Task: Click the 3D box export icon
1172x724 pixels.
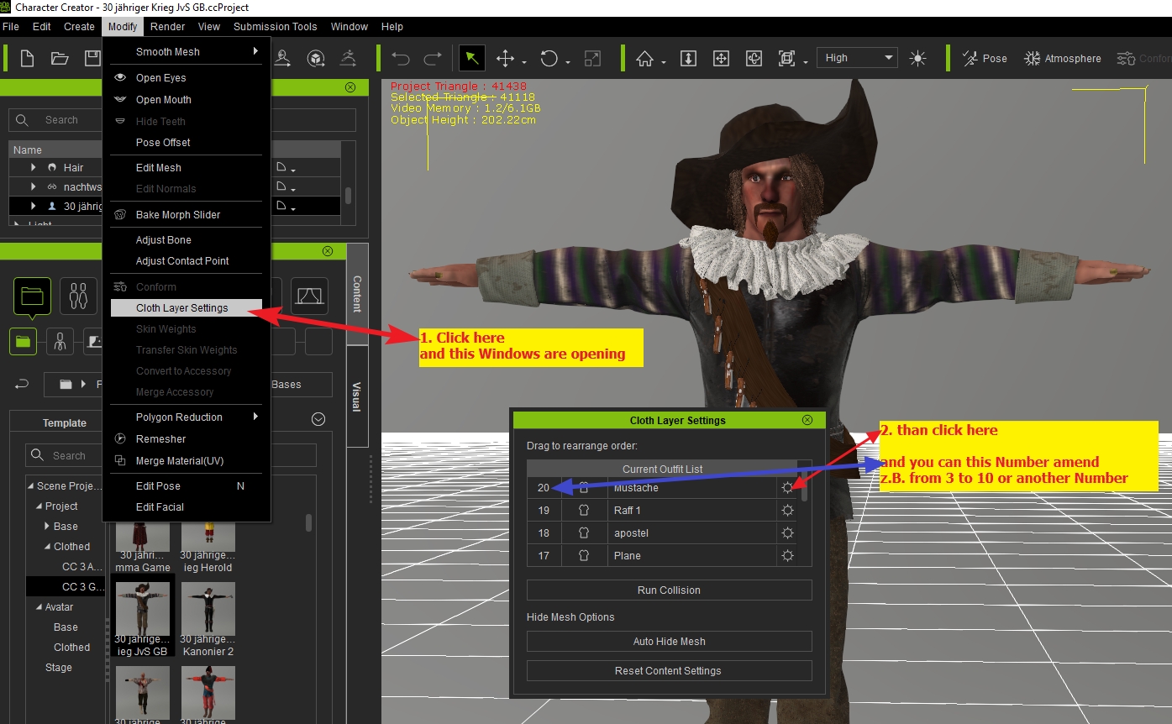Action: click(316, 58)
